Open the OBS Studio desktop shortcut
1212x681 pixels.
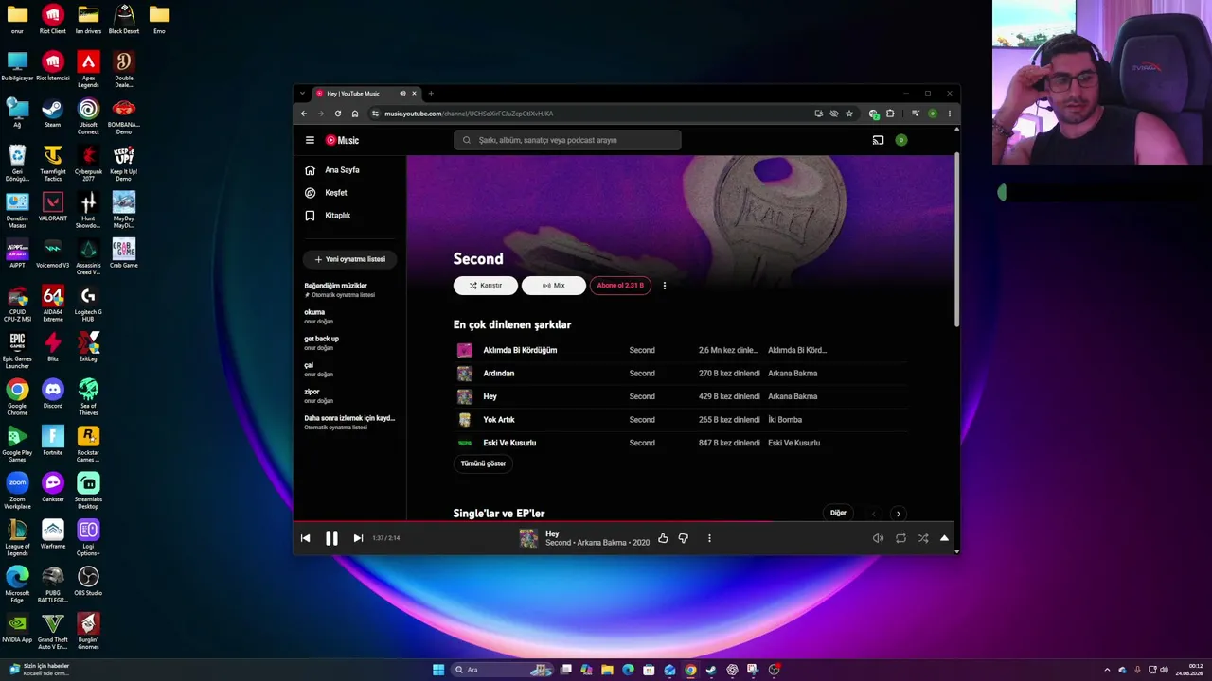pos(88,581)
